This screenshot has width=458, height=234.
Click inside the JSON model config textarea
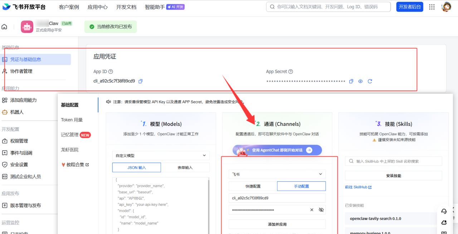[161, 205]
